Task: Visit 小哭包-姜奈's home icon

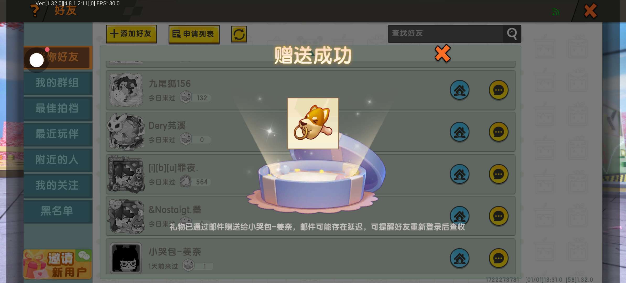Action: coord(460,258)
